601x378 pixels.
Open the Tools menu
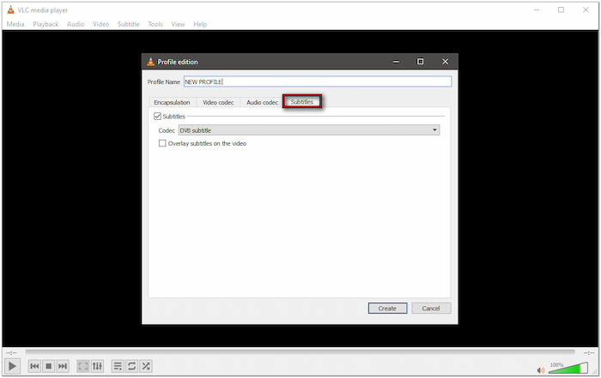[x=155, y=24]
